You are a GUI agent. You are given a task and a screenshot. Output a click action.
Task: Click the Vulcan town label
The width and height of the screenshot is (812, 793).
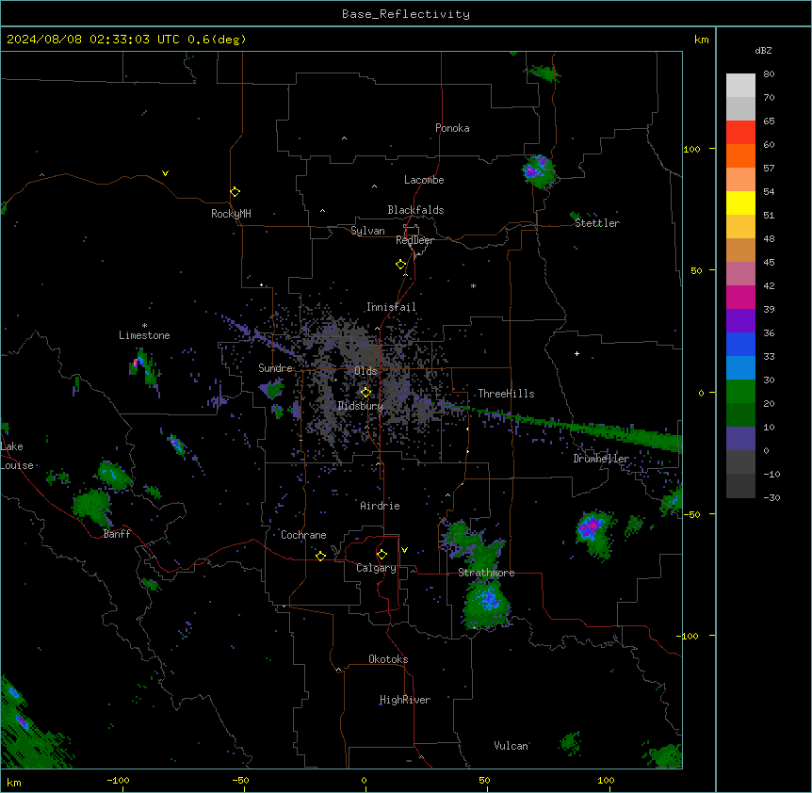tap(511, 746)
